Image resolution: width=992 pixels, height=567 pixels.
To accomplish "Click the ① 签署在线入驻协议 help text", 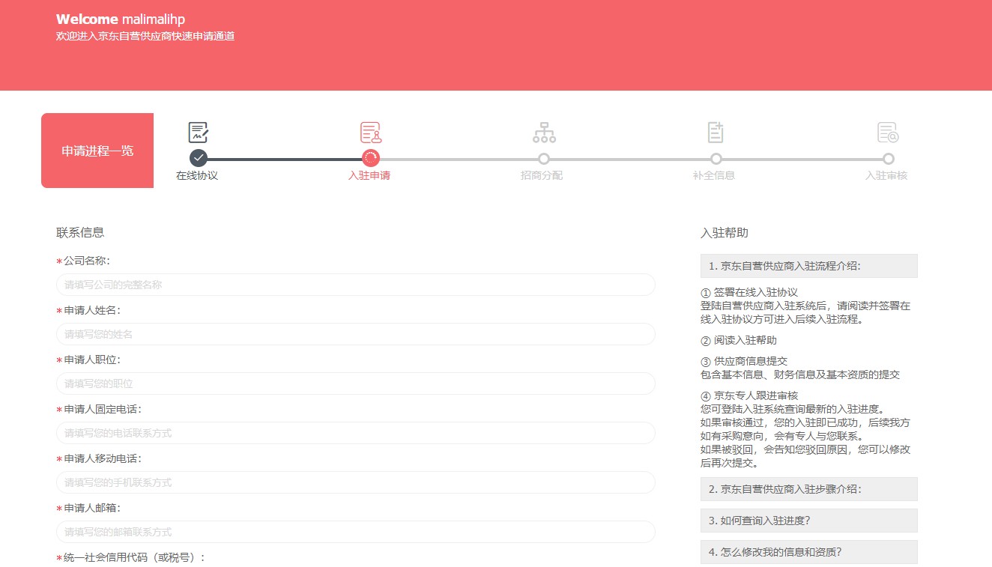I will [749, 292].
